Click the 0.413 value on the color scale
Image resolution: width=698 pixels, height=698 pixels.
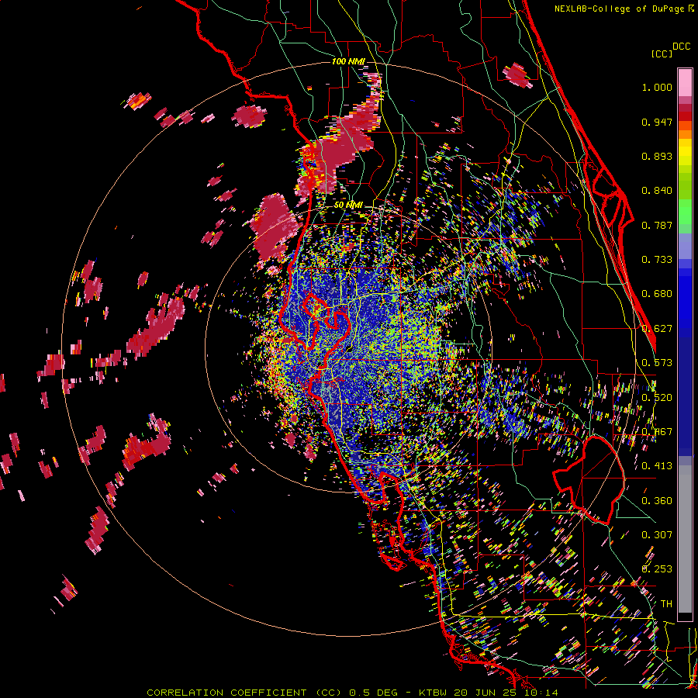657,466
